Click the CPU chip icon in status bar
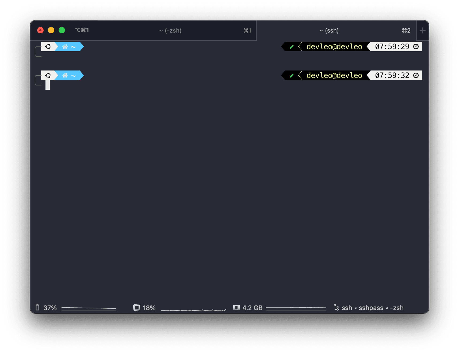 [137, 308]
